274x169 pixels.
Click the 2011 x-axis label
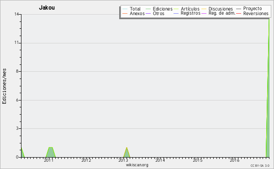pos(48,160)
